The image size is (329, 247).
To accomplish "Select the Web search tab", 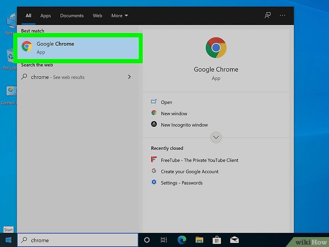I will (x=98, y=15).
